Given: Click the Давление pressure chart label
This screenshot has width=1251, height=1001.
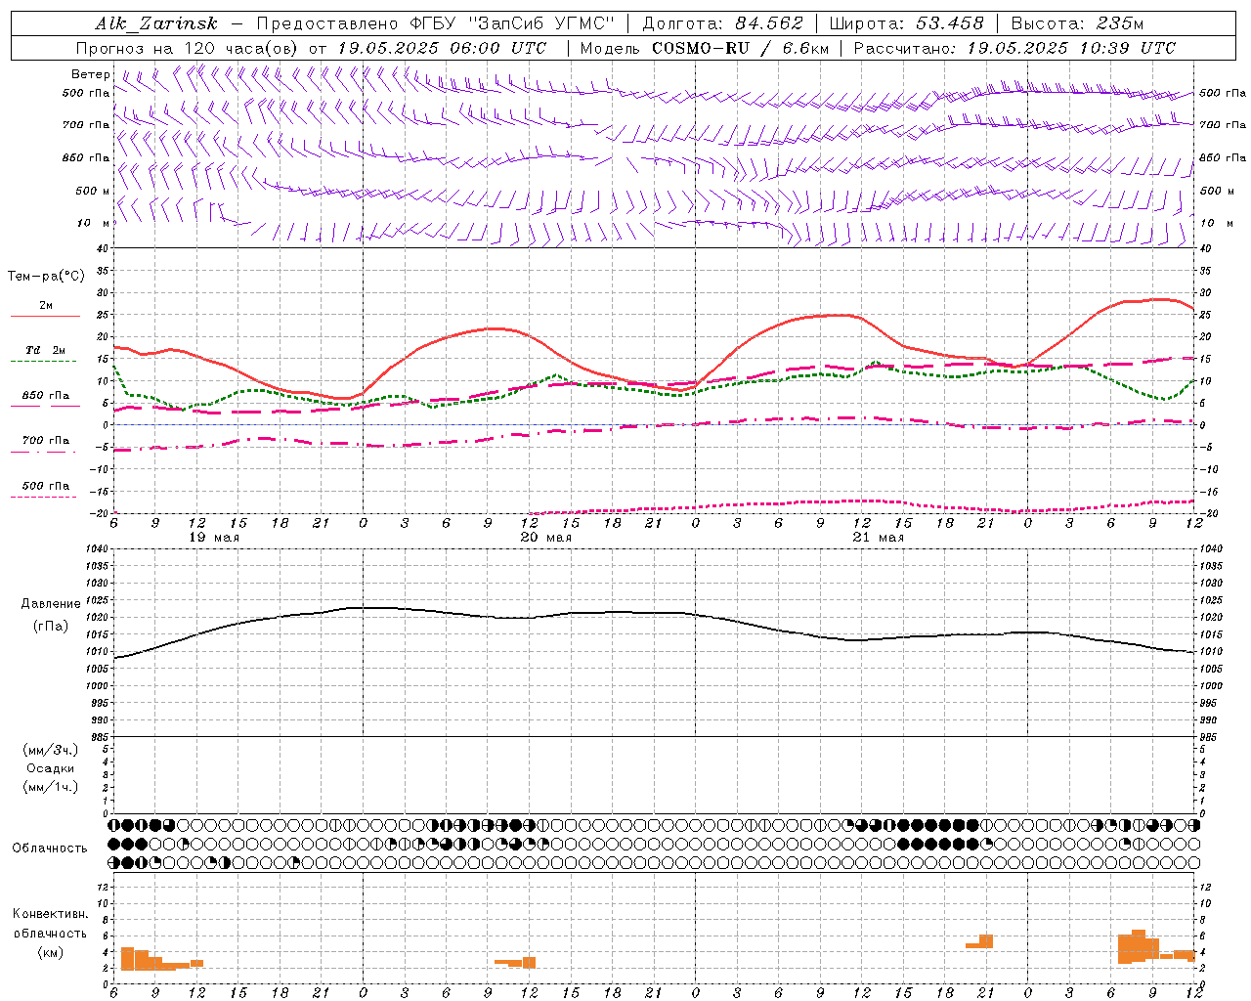Looking at the screenshot, I should click(49, 604).
